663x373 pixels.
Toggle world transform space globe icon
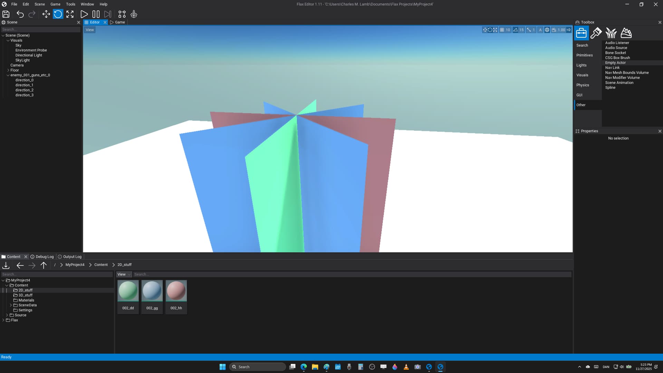[x=547, y=30]
